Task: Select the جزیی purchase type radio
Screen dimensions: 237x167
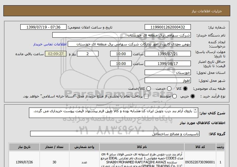Action: coord(193,96)
